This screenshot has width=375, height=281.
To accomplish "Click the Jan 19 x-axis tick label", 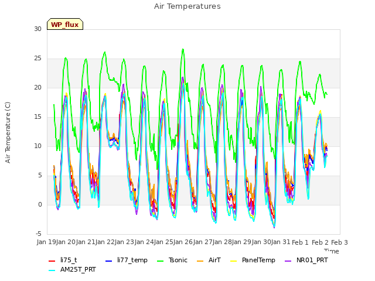I will click(x=46, y=242).
